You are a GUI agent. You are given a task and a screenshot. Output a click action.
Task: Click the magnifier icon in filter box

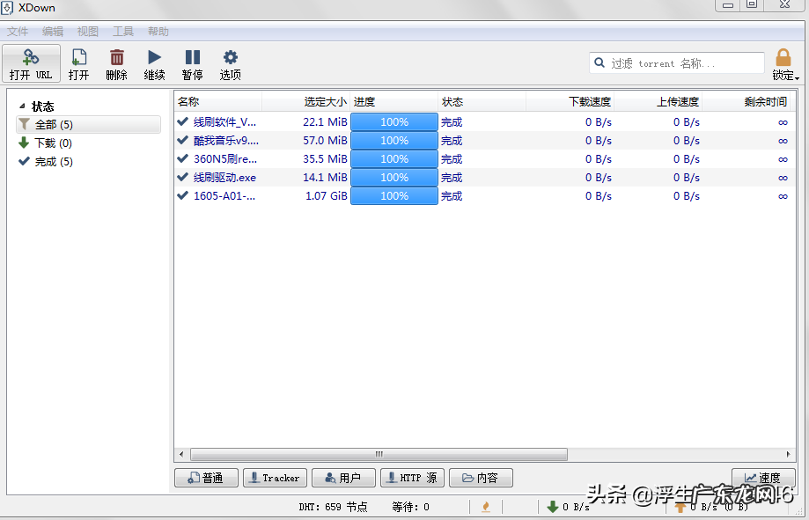599,63
